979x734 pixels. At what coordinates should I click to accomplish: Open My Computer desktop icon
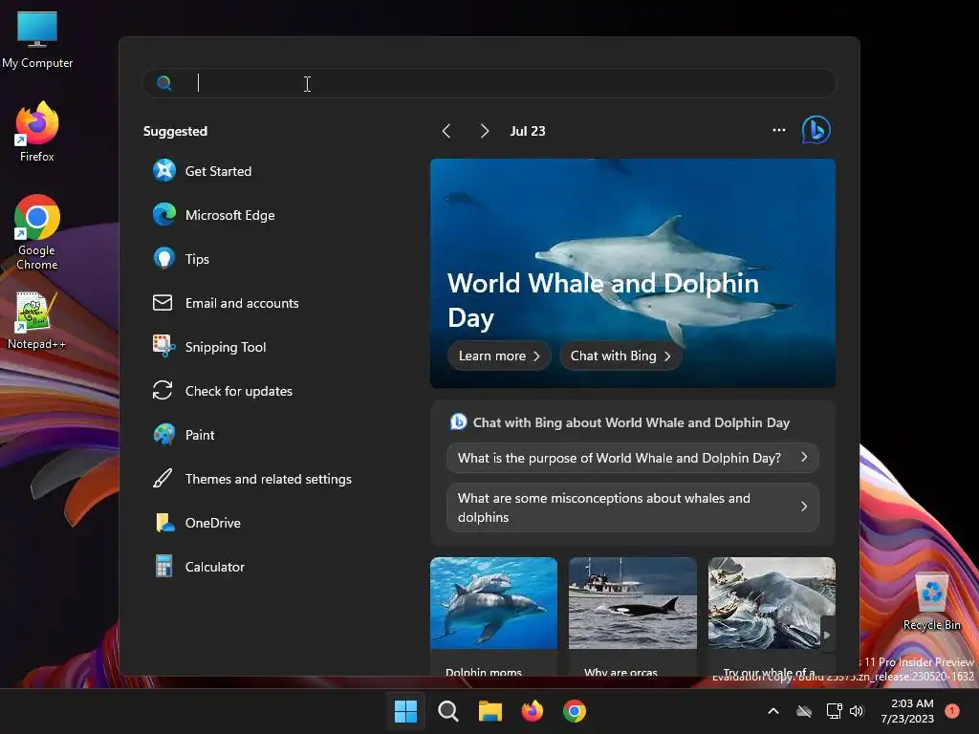pyautogui.click(x=37, y=39)
